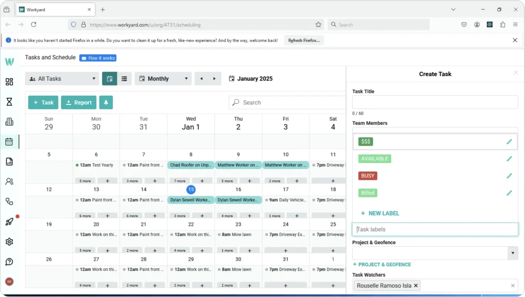Viewport: 525px width, 297px height.
Task: Open the Scheduling calendar page in sidebar
Action: click(x=9, y=142)
